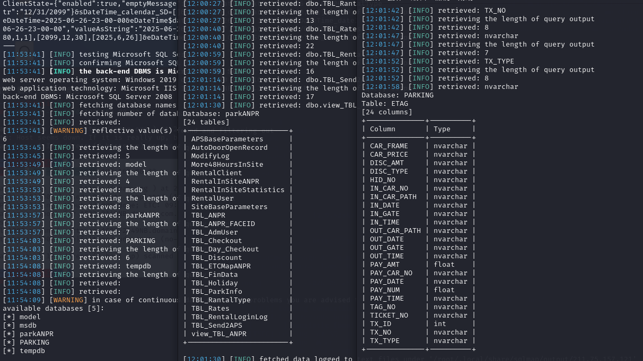Select '[*] parkANPR' database entry
This screenshot has height=361, width=643.
click(x=28, y=334)
